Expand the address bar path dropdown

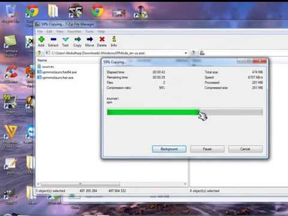pyautogui.click(x=186, y=53)
